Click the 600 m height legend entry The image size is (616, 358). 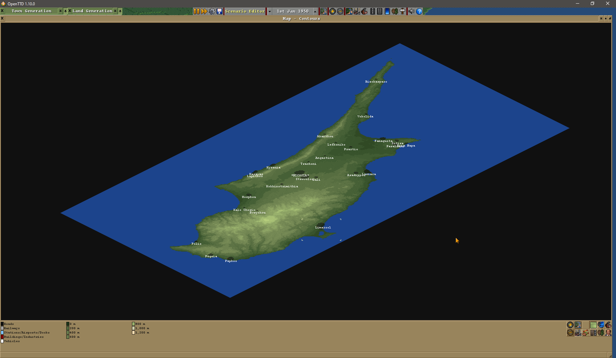click(x=73, y=337)
